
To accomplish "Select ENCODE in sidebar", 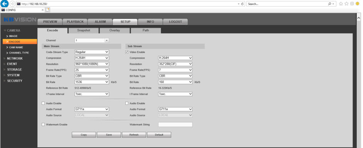I will tap(20, 42).
